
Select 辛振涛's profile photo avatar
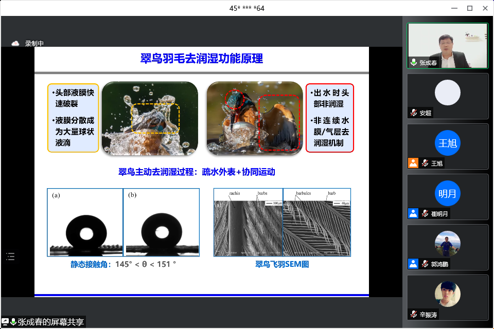click(447, 294)
